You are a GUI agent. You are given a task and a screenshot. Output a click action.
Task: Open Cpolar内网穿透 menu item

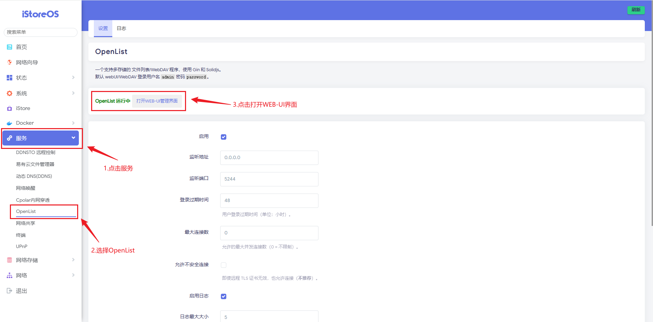tap(33, 200)
